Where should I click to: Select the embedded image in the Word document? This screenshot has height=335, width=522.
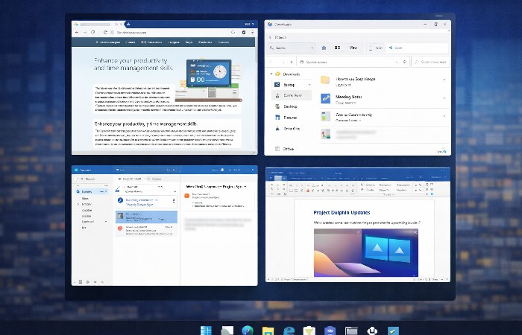[366, 252]
